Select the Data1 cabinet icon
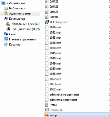110x117 pixels. coord(47,105)
